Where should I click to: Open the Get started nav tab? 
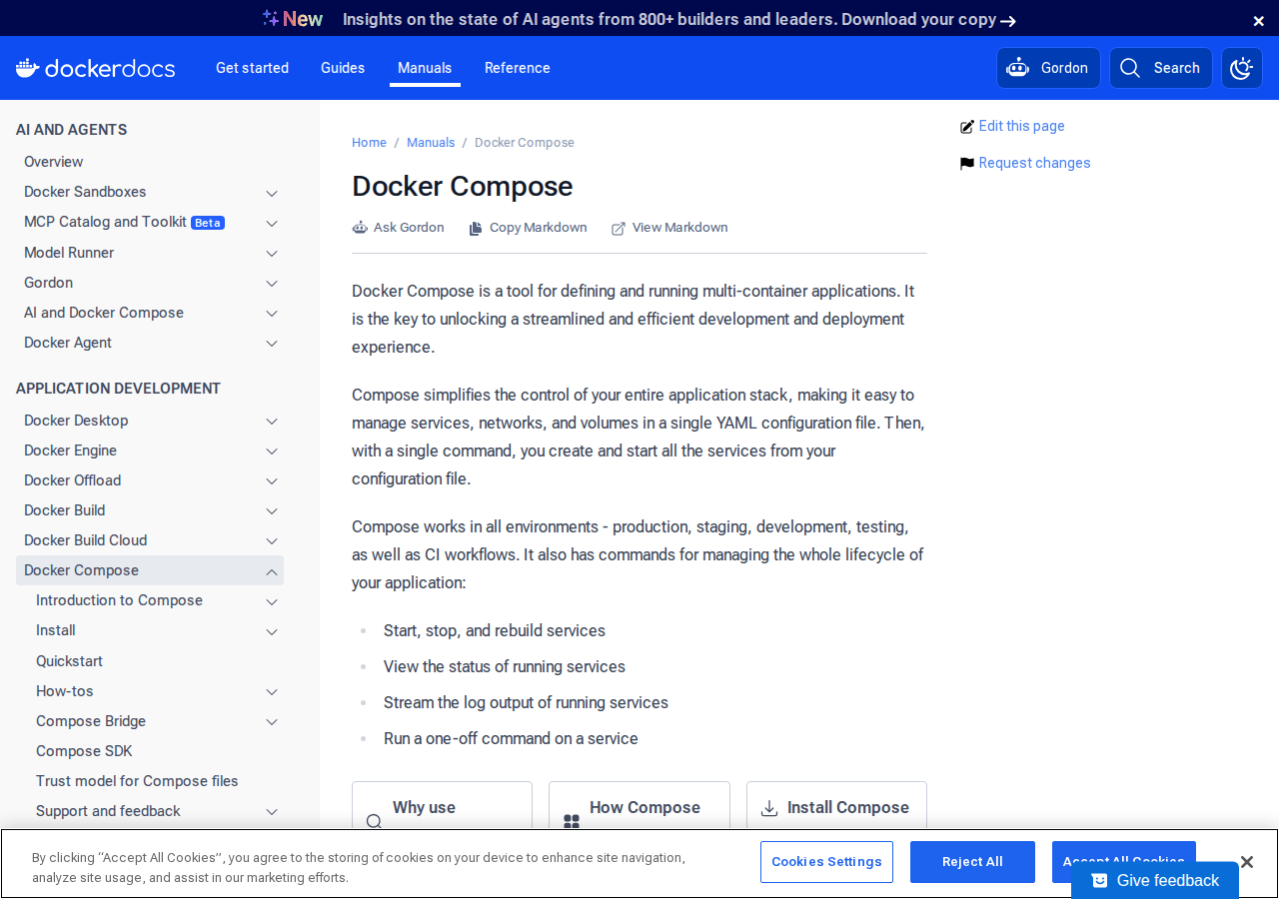(x=252, y=68)
